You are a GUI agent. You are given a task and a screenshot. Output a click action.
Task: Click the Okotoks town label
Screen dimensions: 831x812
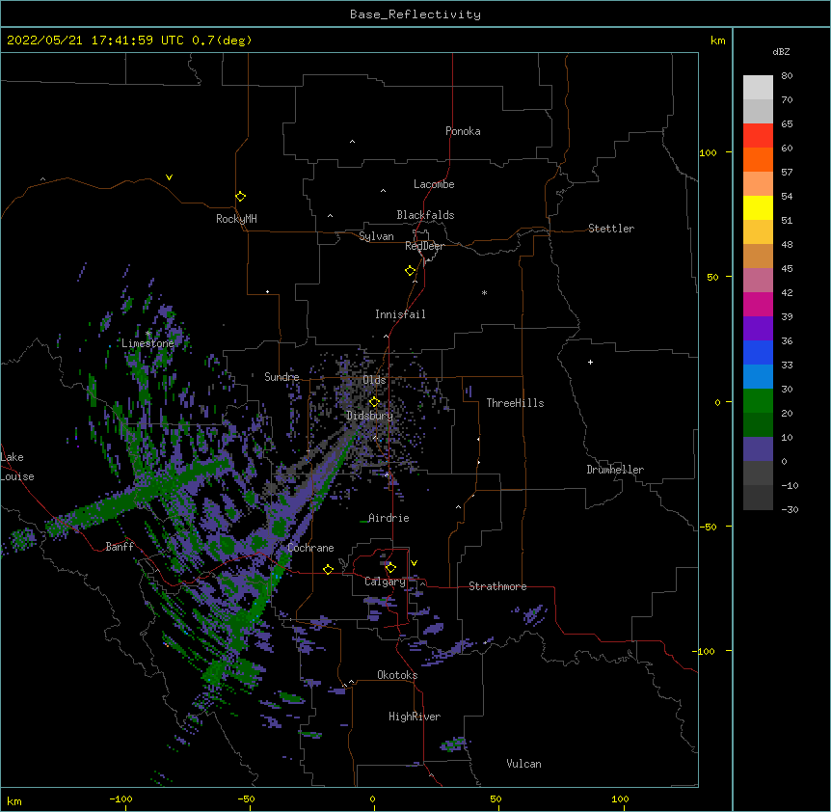(x=397, y=675)
